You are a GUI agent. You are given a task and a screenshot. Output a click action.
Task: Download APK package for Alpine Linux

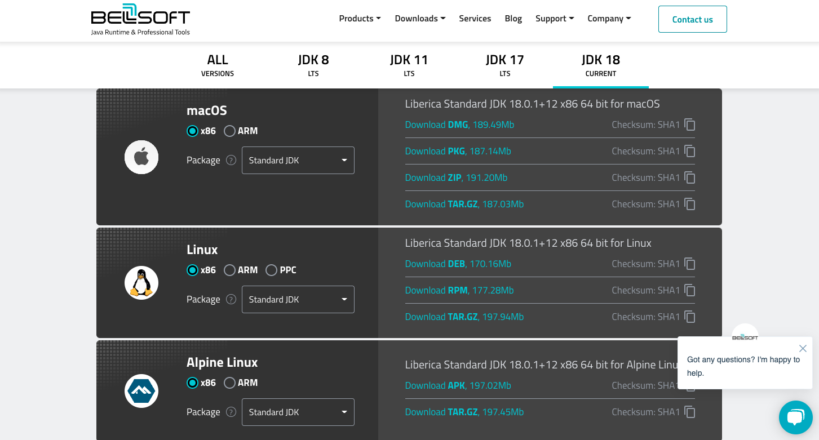coord(458,385)
